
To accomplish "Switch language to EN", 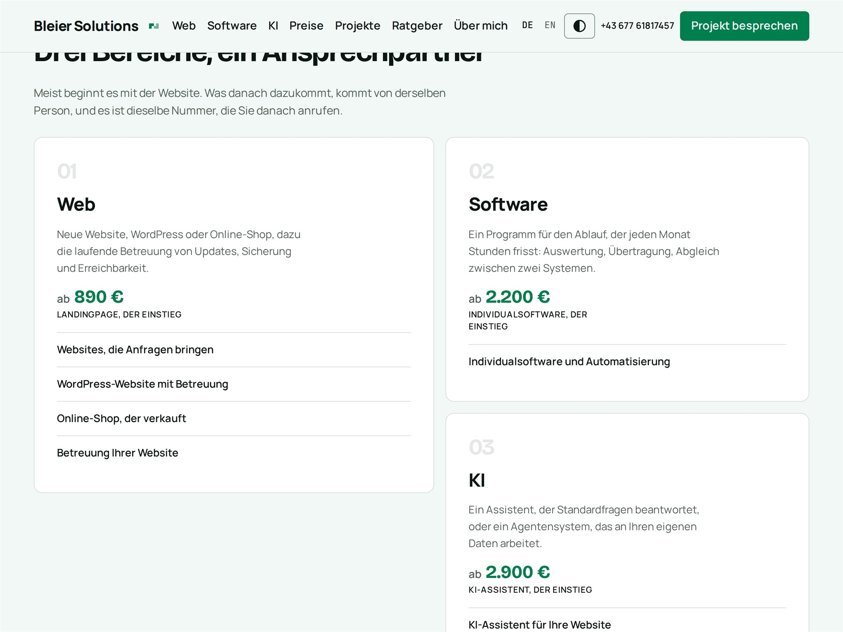I will pos(550,25).
